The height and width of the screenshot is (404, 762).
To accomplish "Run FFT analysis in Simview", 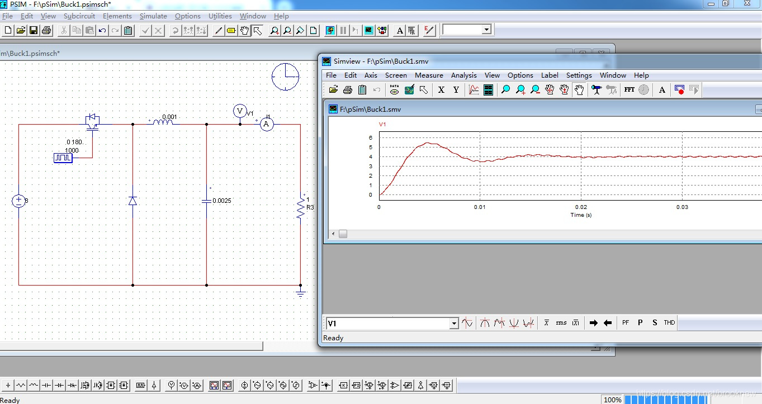I will click(x=630, y=89).
